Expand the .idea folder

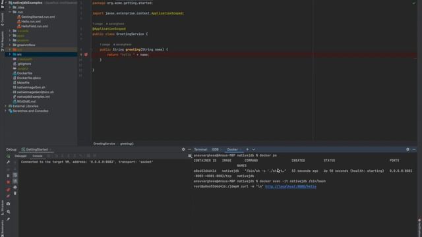click(10, 7)
